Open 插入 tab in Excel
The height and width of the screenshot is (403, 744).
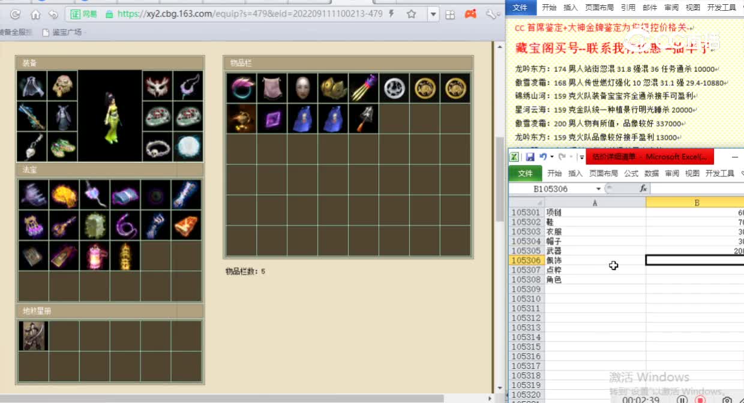(x=575, y=173)
